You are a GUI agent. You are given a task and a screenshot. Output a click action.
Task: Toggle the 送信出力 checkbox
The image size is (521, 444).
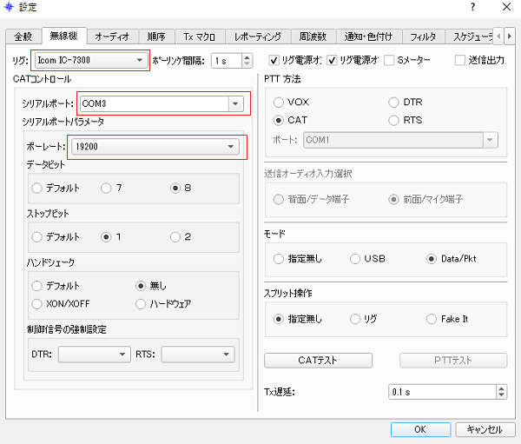[x=461, y=61]
